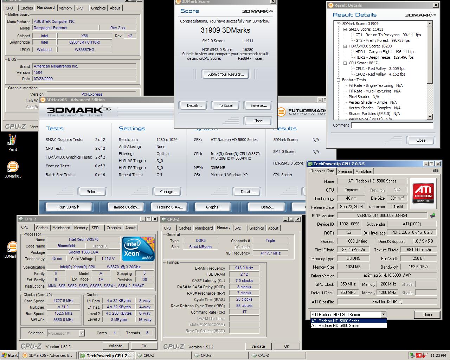Open the Sensors tab in GPU-Z
The image size is (450, 360).
(345, 171)
